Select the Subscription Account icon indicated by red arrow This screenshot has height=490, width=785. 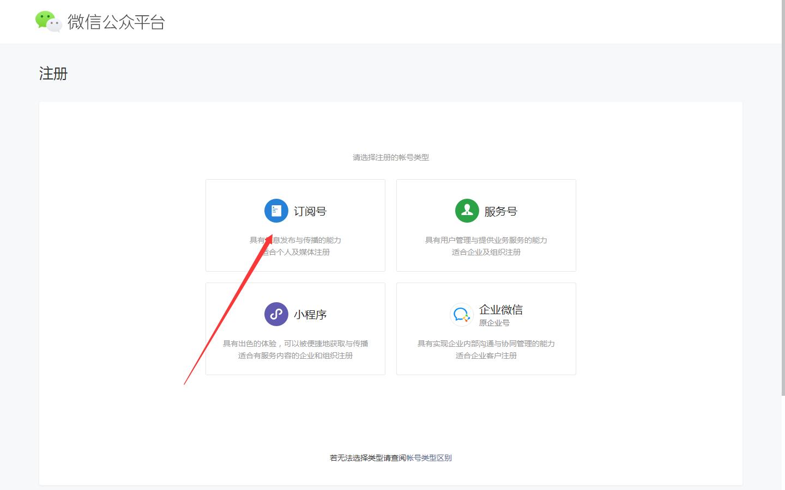coord(276,211)
